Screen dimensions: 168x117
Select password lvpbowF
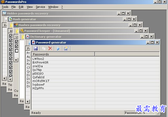pyautogui.click(x=39, y=85)
